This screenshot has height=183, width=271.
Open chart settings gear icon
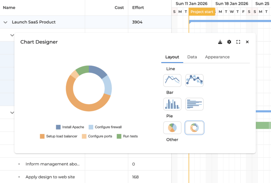coord(229,42)
